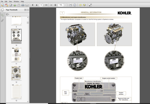Image resolution: width=150 pixels, height=104 pixels.
Task: Click the Save floppy disk icon
Action: pyautogui.click(x=19, y=5)
